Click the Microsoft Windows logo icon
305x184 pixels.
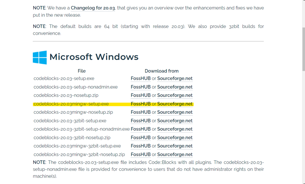click(x=40, y=57)
